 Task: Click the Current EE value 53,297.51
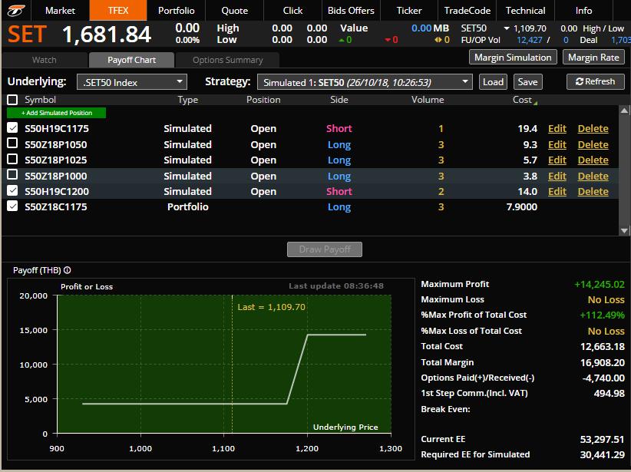pyautogui.click(x=602, y=439)
